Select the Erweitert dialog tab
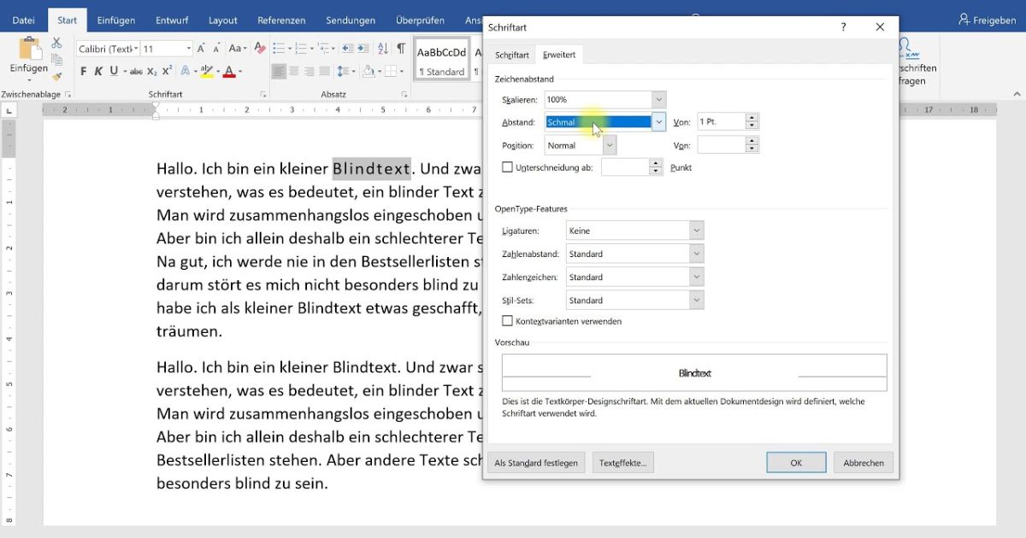Screen dimensions: 1026x538 pyautogui.click(x=559, y=55)
